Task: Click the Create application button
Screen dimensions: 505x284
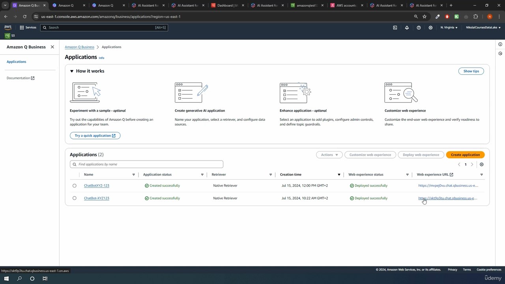Action: click(x=465, y=155)
